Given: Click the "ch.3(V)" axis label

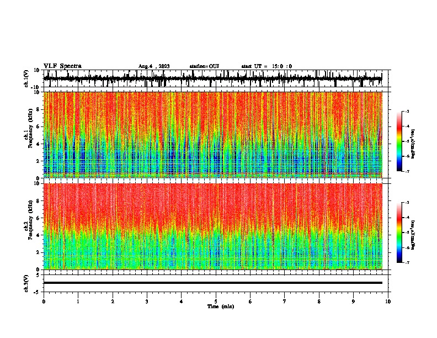Looking at the screenshot, I should [x=26, y=283].
